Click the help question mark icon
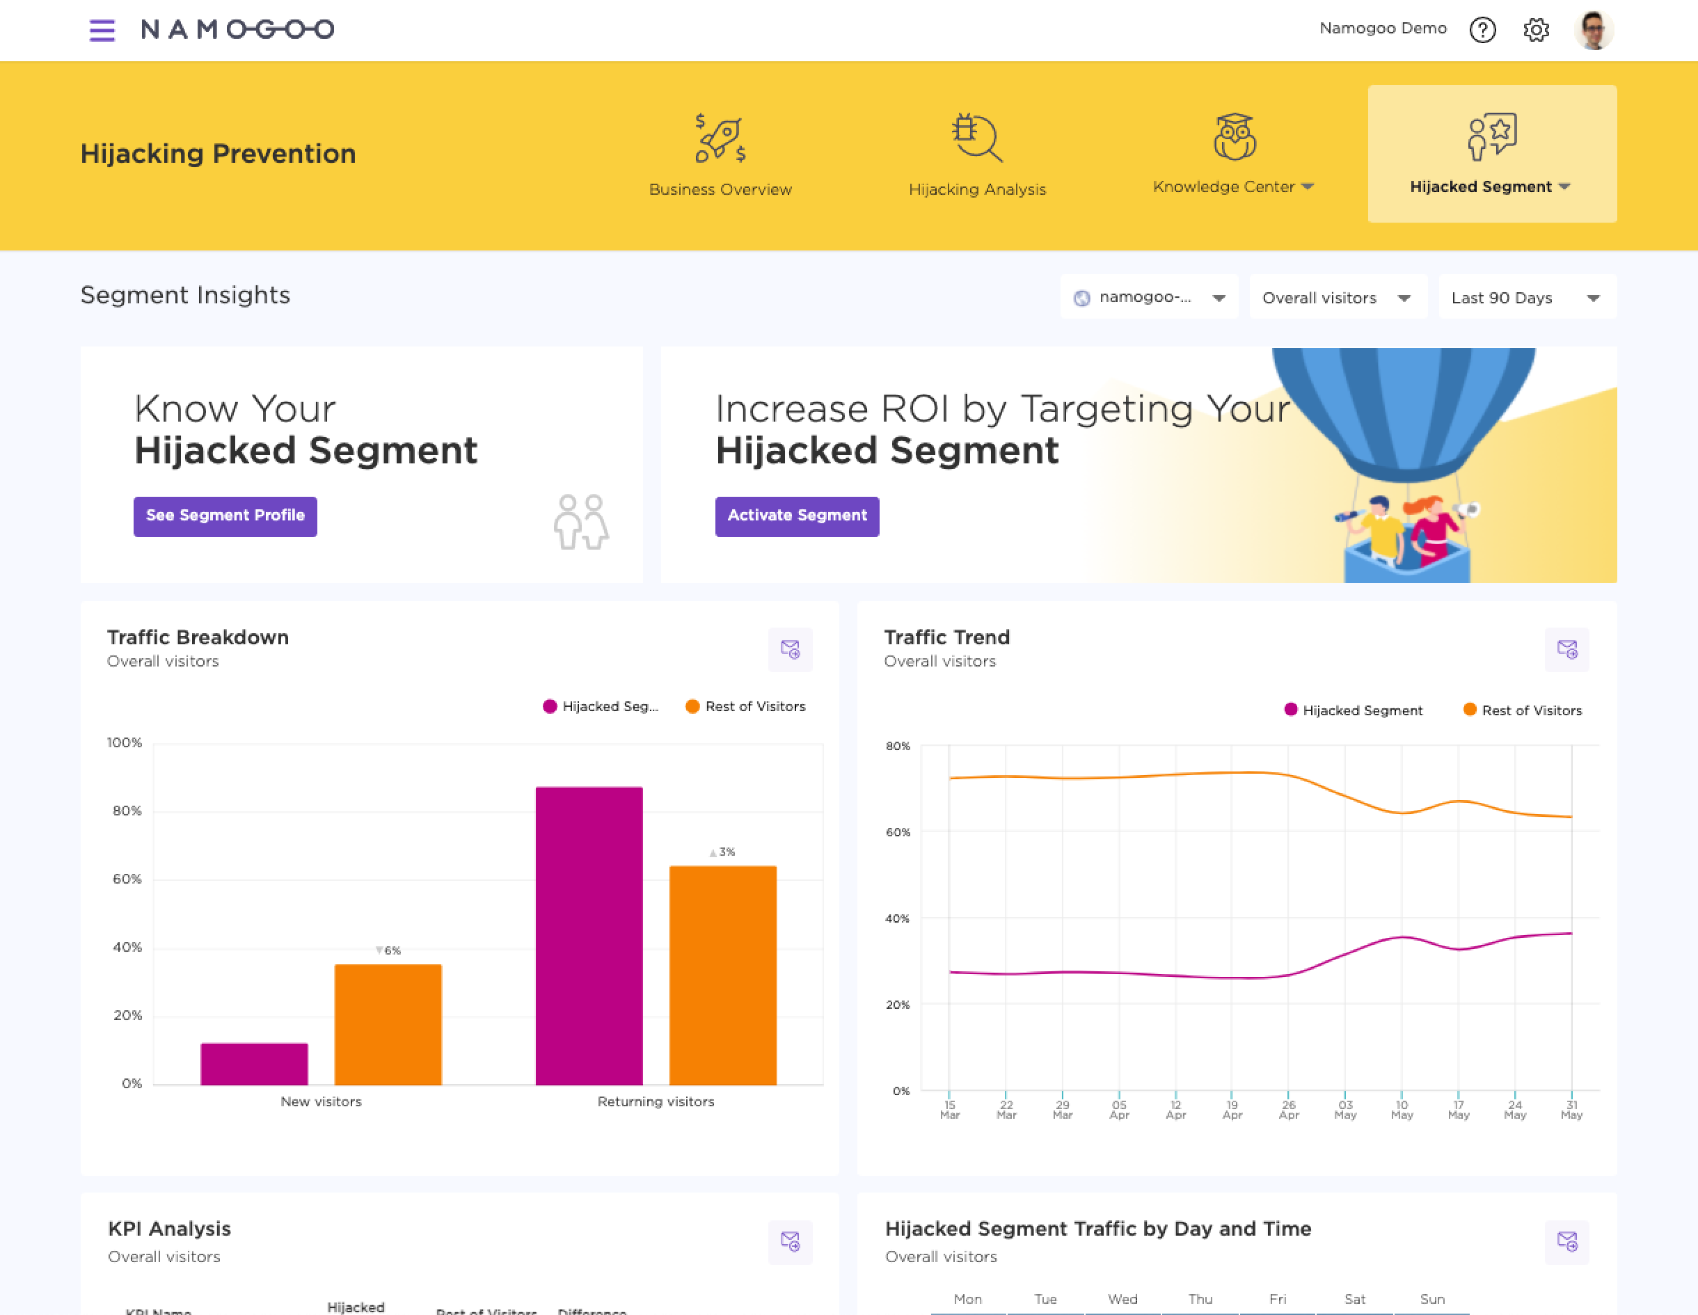 1482,31
